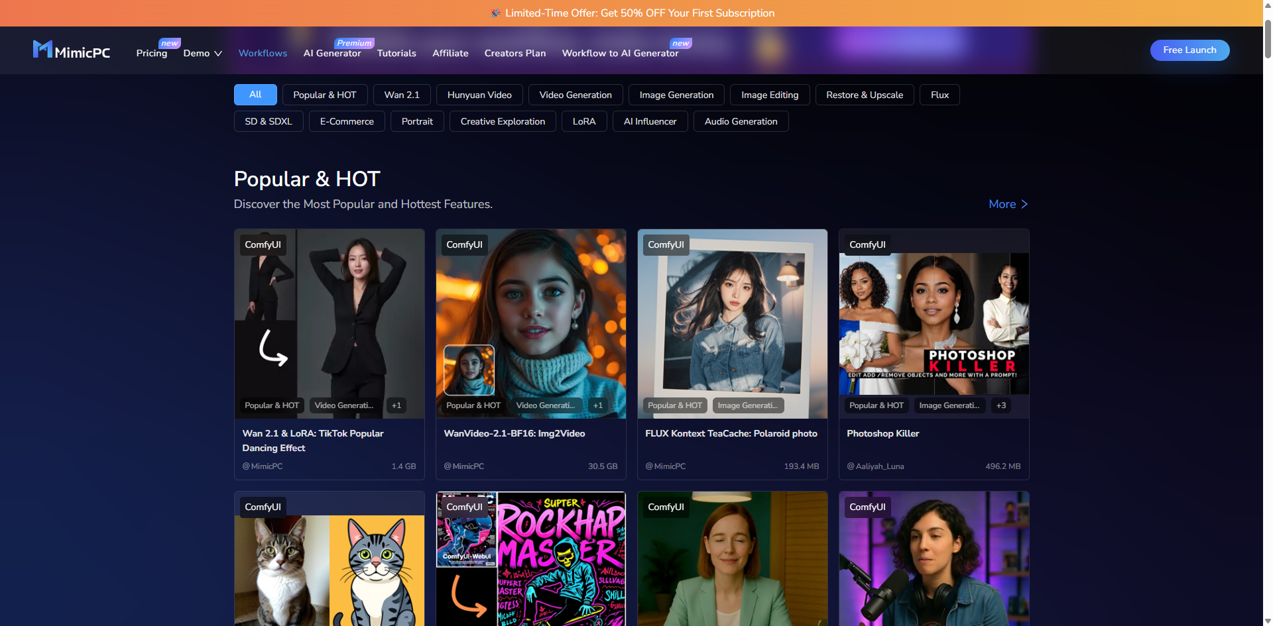Select Image Generation filter tag
The height and width of the screenshot is (626, 1273).
pos(676,95)
